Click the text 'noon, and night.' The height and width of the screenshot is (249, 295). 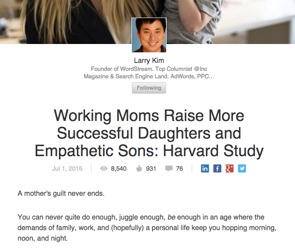click(x=43, y=238)
